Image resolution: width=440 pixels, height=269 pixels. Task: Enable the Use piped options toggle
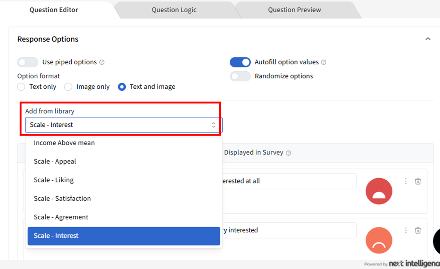tap(27, 62)
